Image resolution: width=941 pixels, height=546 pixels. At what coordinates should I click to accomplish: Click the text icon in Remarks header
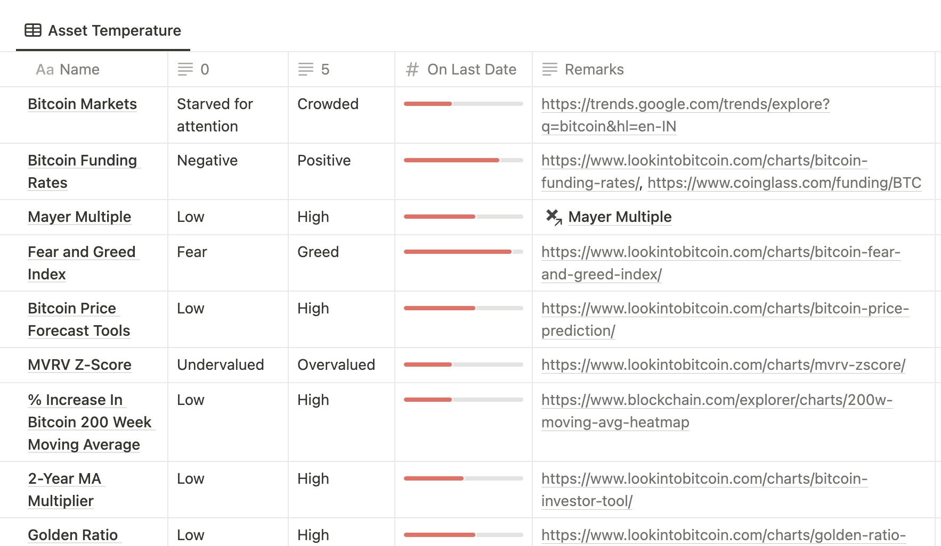pyautogui.click(x=550, y=70)
